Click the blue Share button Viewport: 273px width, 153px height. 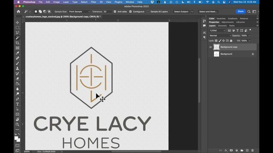click(x=241, y=11)
